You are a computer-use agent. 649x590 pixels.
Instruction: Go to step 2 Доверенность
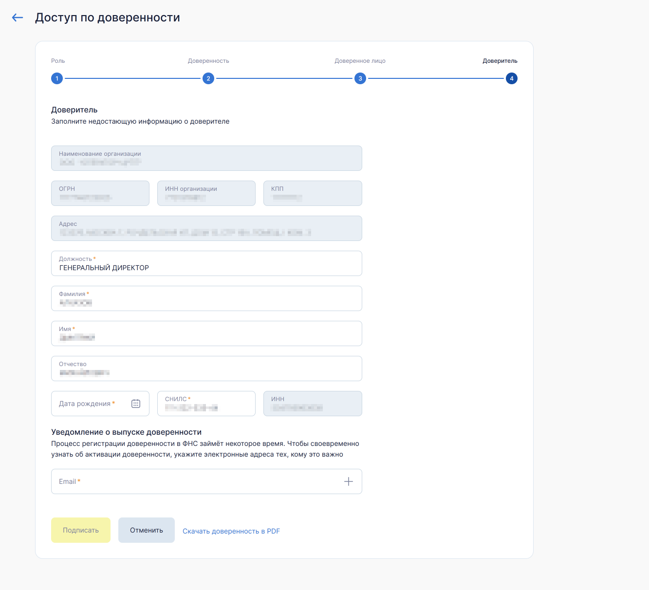tap(208, 78)
